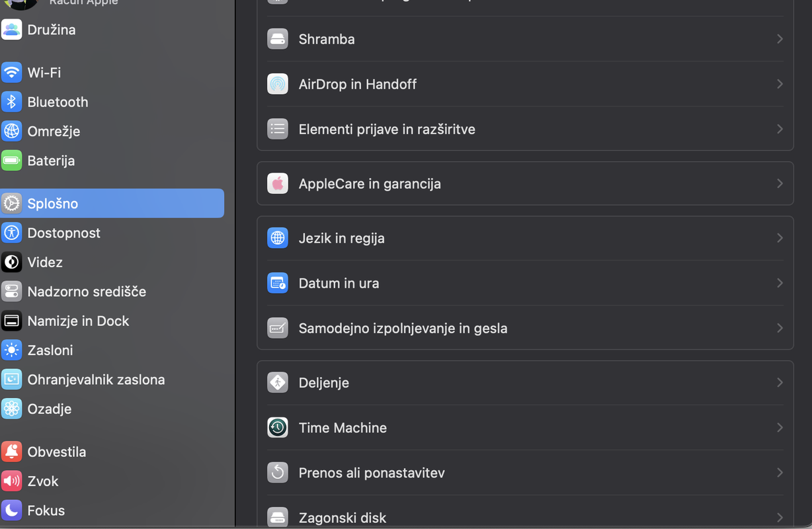Viewport: 812px width, 529px height.
Task: Select the Videz label in sidebar
Action: coord(45,263)
